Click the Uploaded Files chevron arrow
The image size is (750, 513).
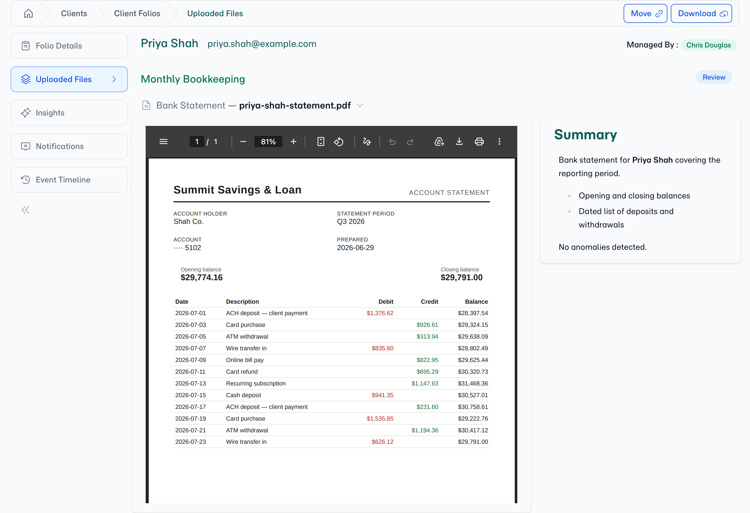114,79
